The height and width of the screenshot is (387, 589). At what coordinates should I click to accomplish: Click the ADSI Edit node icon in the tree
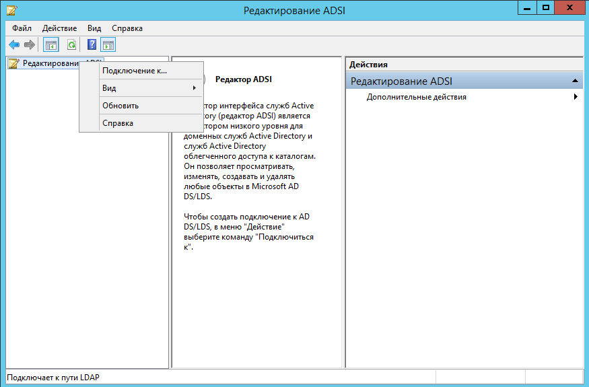point(13,63)
